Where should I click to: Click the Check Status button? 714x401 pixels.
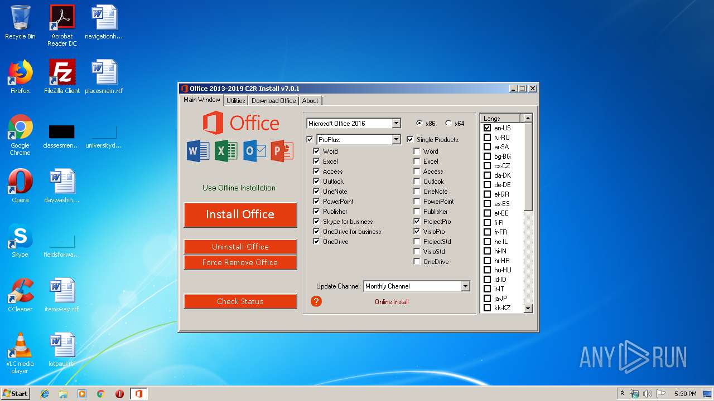pyautogui.click(x=240, y=301)
